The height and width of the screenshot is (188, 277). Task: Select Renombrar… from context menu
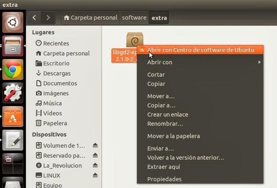click(200, 124)
